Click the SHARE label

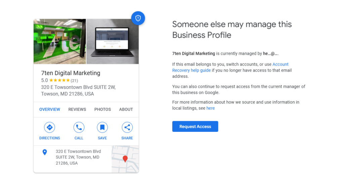pyautogui.click(x=127, y=138)
